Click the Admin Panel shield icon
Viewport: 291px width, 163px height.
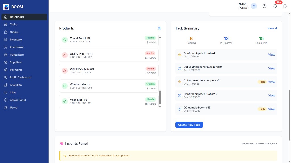point(6,100)
